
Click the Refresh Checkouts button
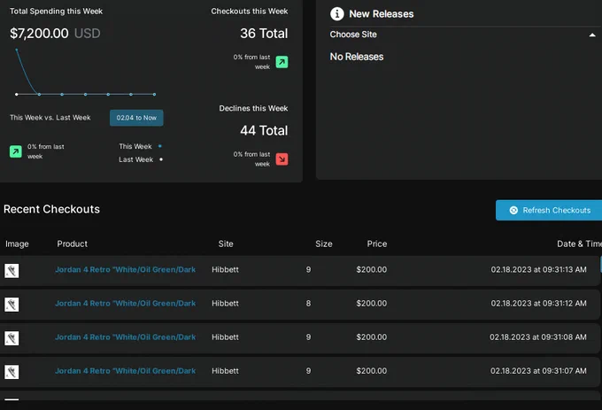tap(549, 210)
